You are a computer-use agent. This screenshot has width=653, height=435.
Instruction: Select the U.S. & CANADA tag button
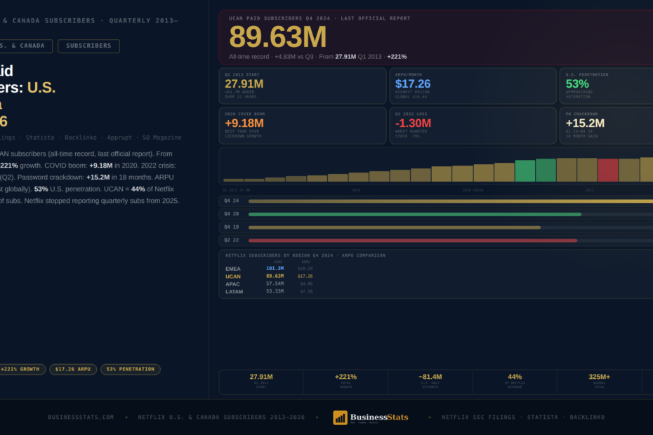(25, 46)
